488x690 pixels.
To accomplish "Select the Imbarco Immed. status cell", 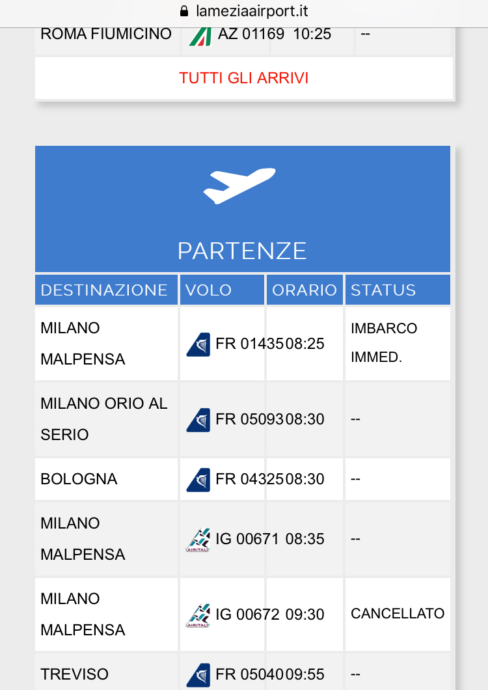I will tap(384, 343).
